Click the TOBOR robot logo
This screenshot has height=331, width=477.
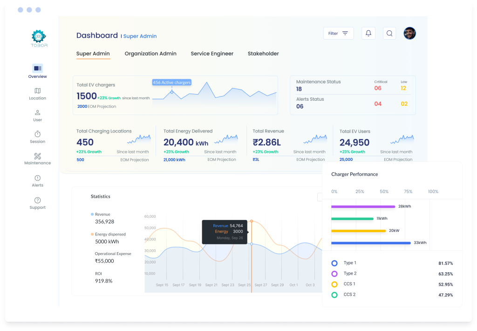click(39, 38)
